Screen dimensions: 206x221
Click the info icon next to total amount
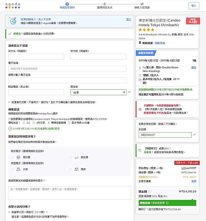(150, 191)
